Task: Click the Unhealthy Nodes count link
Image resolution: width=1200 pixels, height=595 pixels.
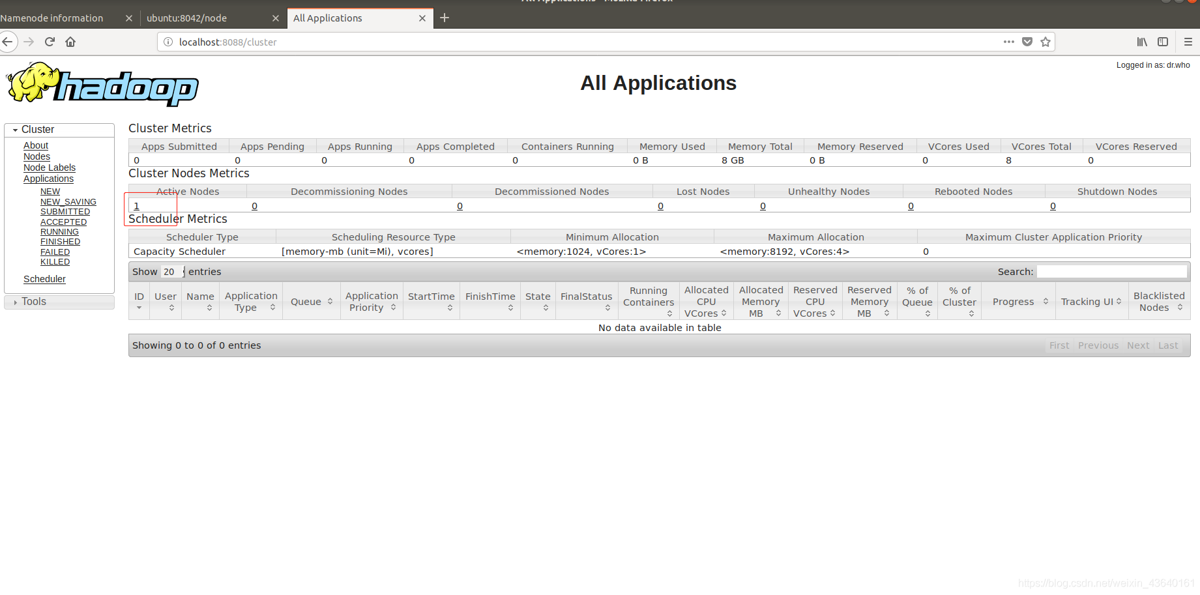Action: (x=763, y=206)
